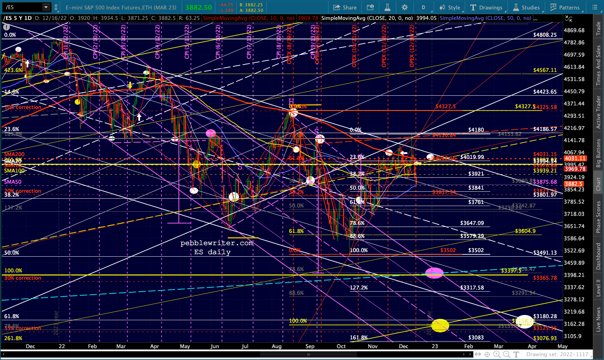Image resolution: width=604 pixels, height=360 pixels.
Task: Click the pan scroll icon
Action: pyautogui.click(x=478, y=354)
